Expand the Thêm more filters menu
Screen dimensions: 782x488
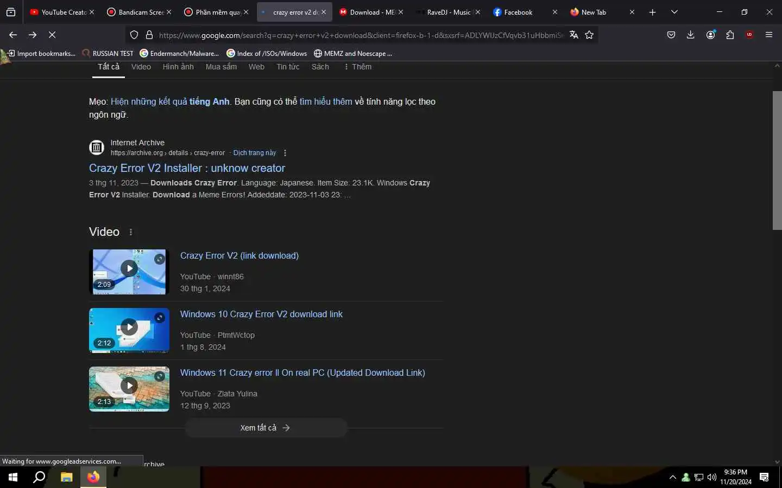[358, 67]
